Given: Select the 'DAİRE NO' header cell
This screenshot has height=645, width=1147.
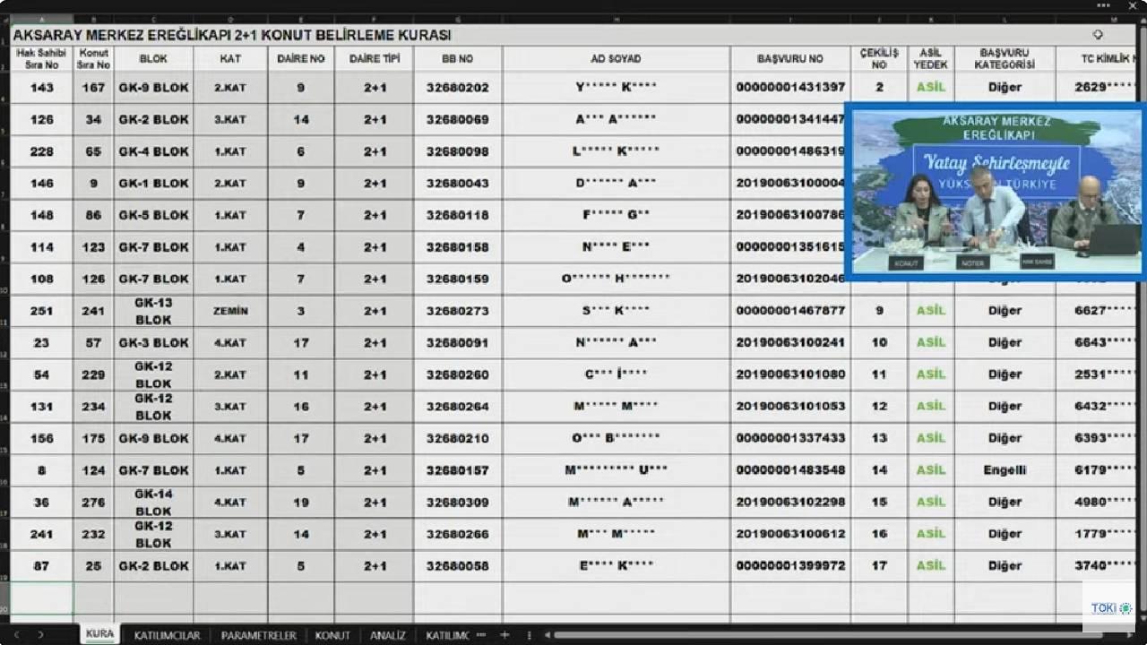Looking at the screenshot, I should point(301,59).
